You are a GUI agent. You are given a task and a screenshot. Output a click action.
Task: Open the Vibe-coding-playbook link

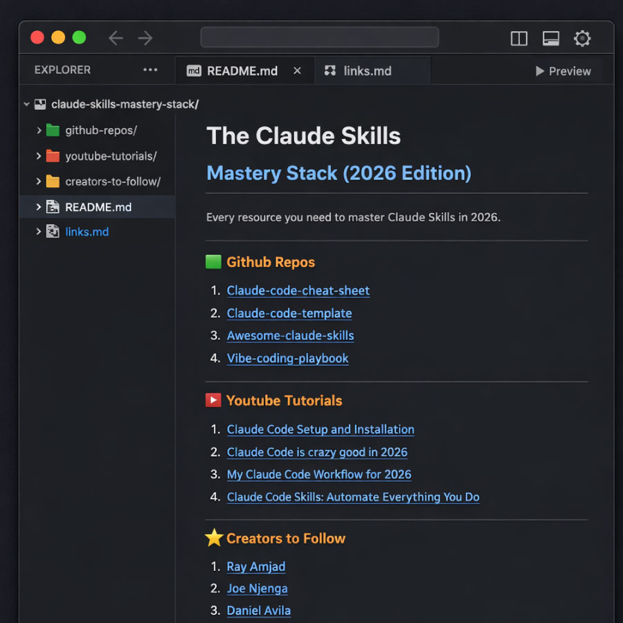click(x=288, y=359)
